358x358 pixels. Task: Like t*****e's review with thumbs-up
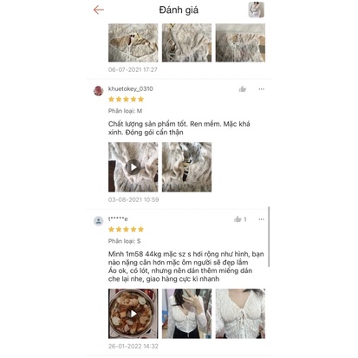pyautogui.click(x=238, y=219)
